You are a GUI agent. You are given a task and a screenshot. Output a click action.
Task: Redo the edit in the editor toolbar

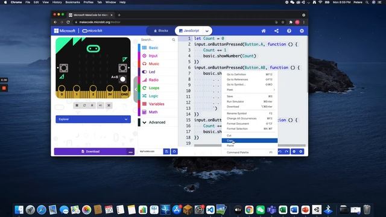click(x=286, y=151)
